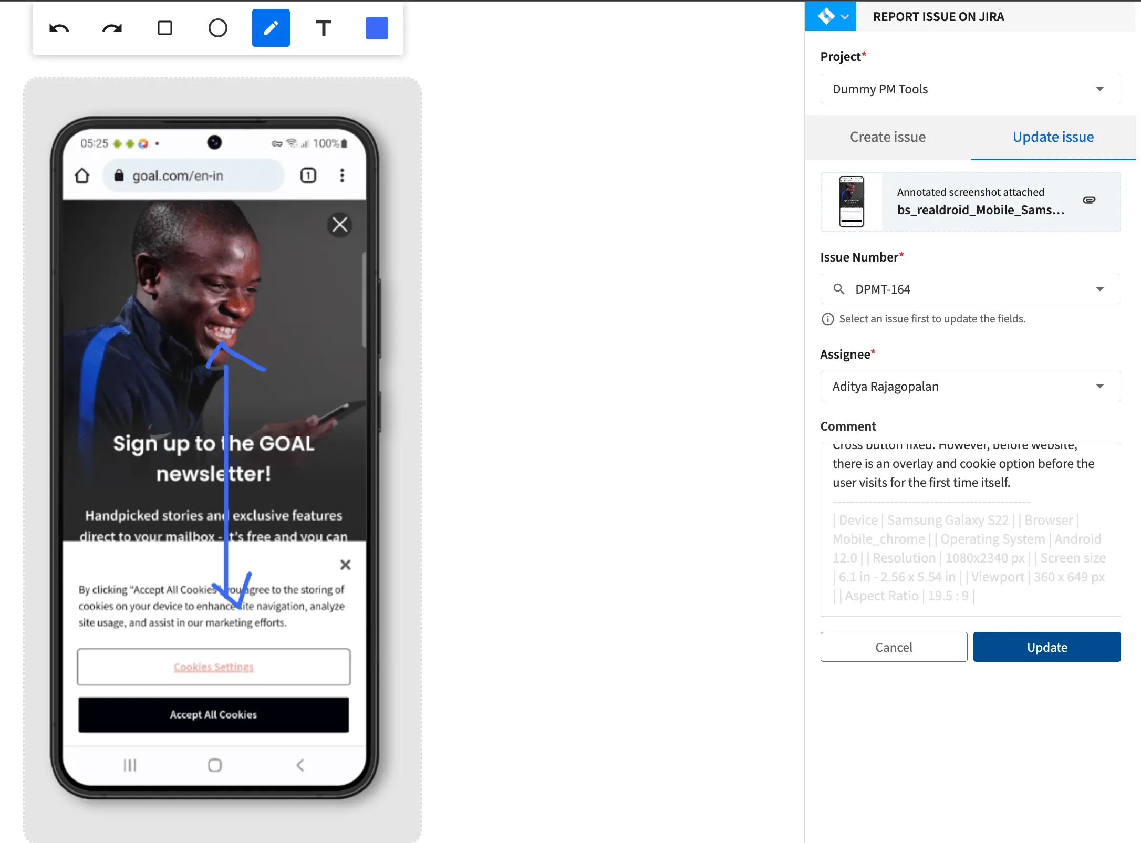The width and height of the screenshot is (1141, 843).
Task: Select the circle shape tool
Action: tap(218, 28)
